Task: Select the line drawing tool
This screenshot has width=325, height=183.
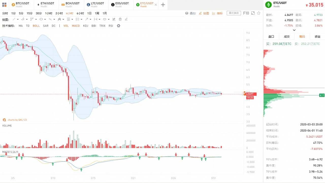Action: tap(14, 19)
